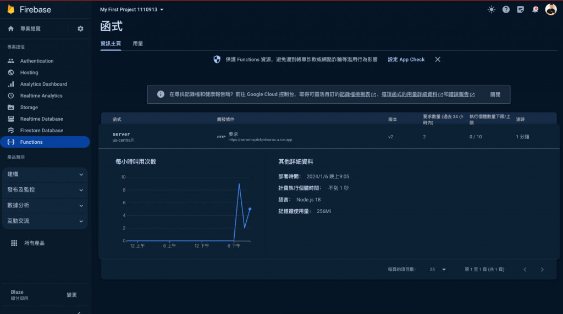Click the Hosting globe icon
Screen dimensions: 563x314
pos(11,72)
